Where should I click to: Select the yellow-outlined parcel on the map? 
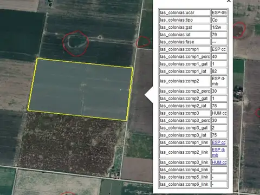tap(80, 89)
